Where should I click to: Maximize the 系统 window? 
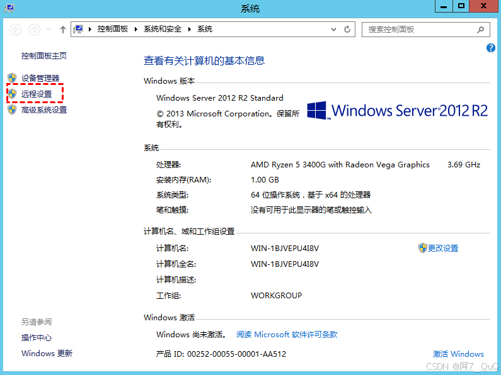click(x=461, y=6)
